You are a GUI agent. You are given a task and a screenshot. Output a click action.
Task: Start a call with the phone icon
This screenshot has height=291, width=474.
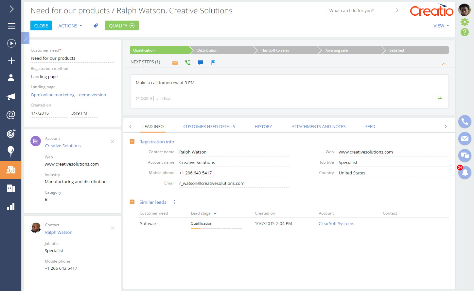click(465, 122)
